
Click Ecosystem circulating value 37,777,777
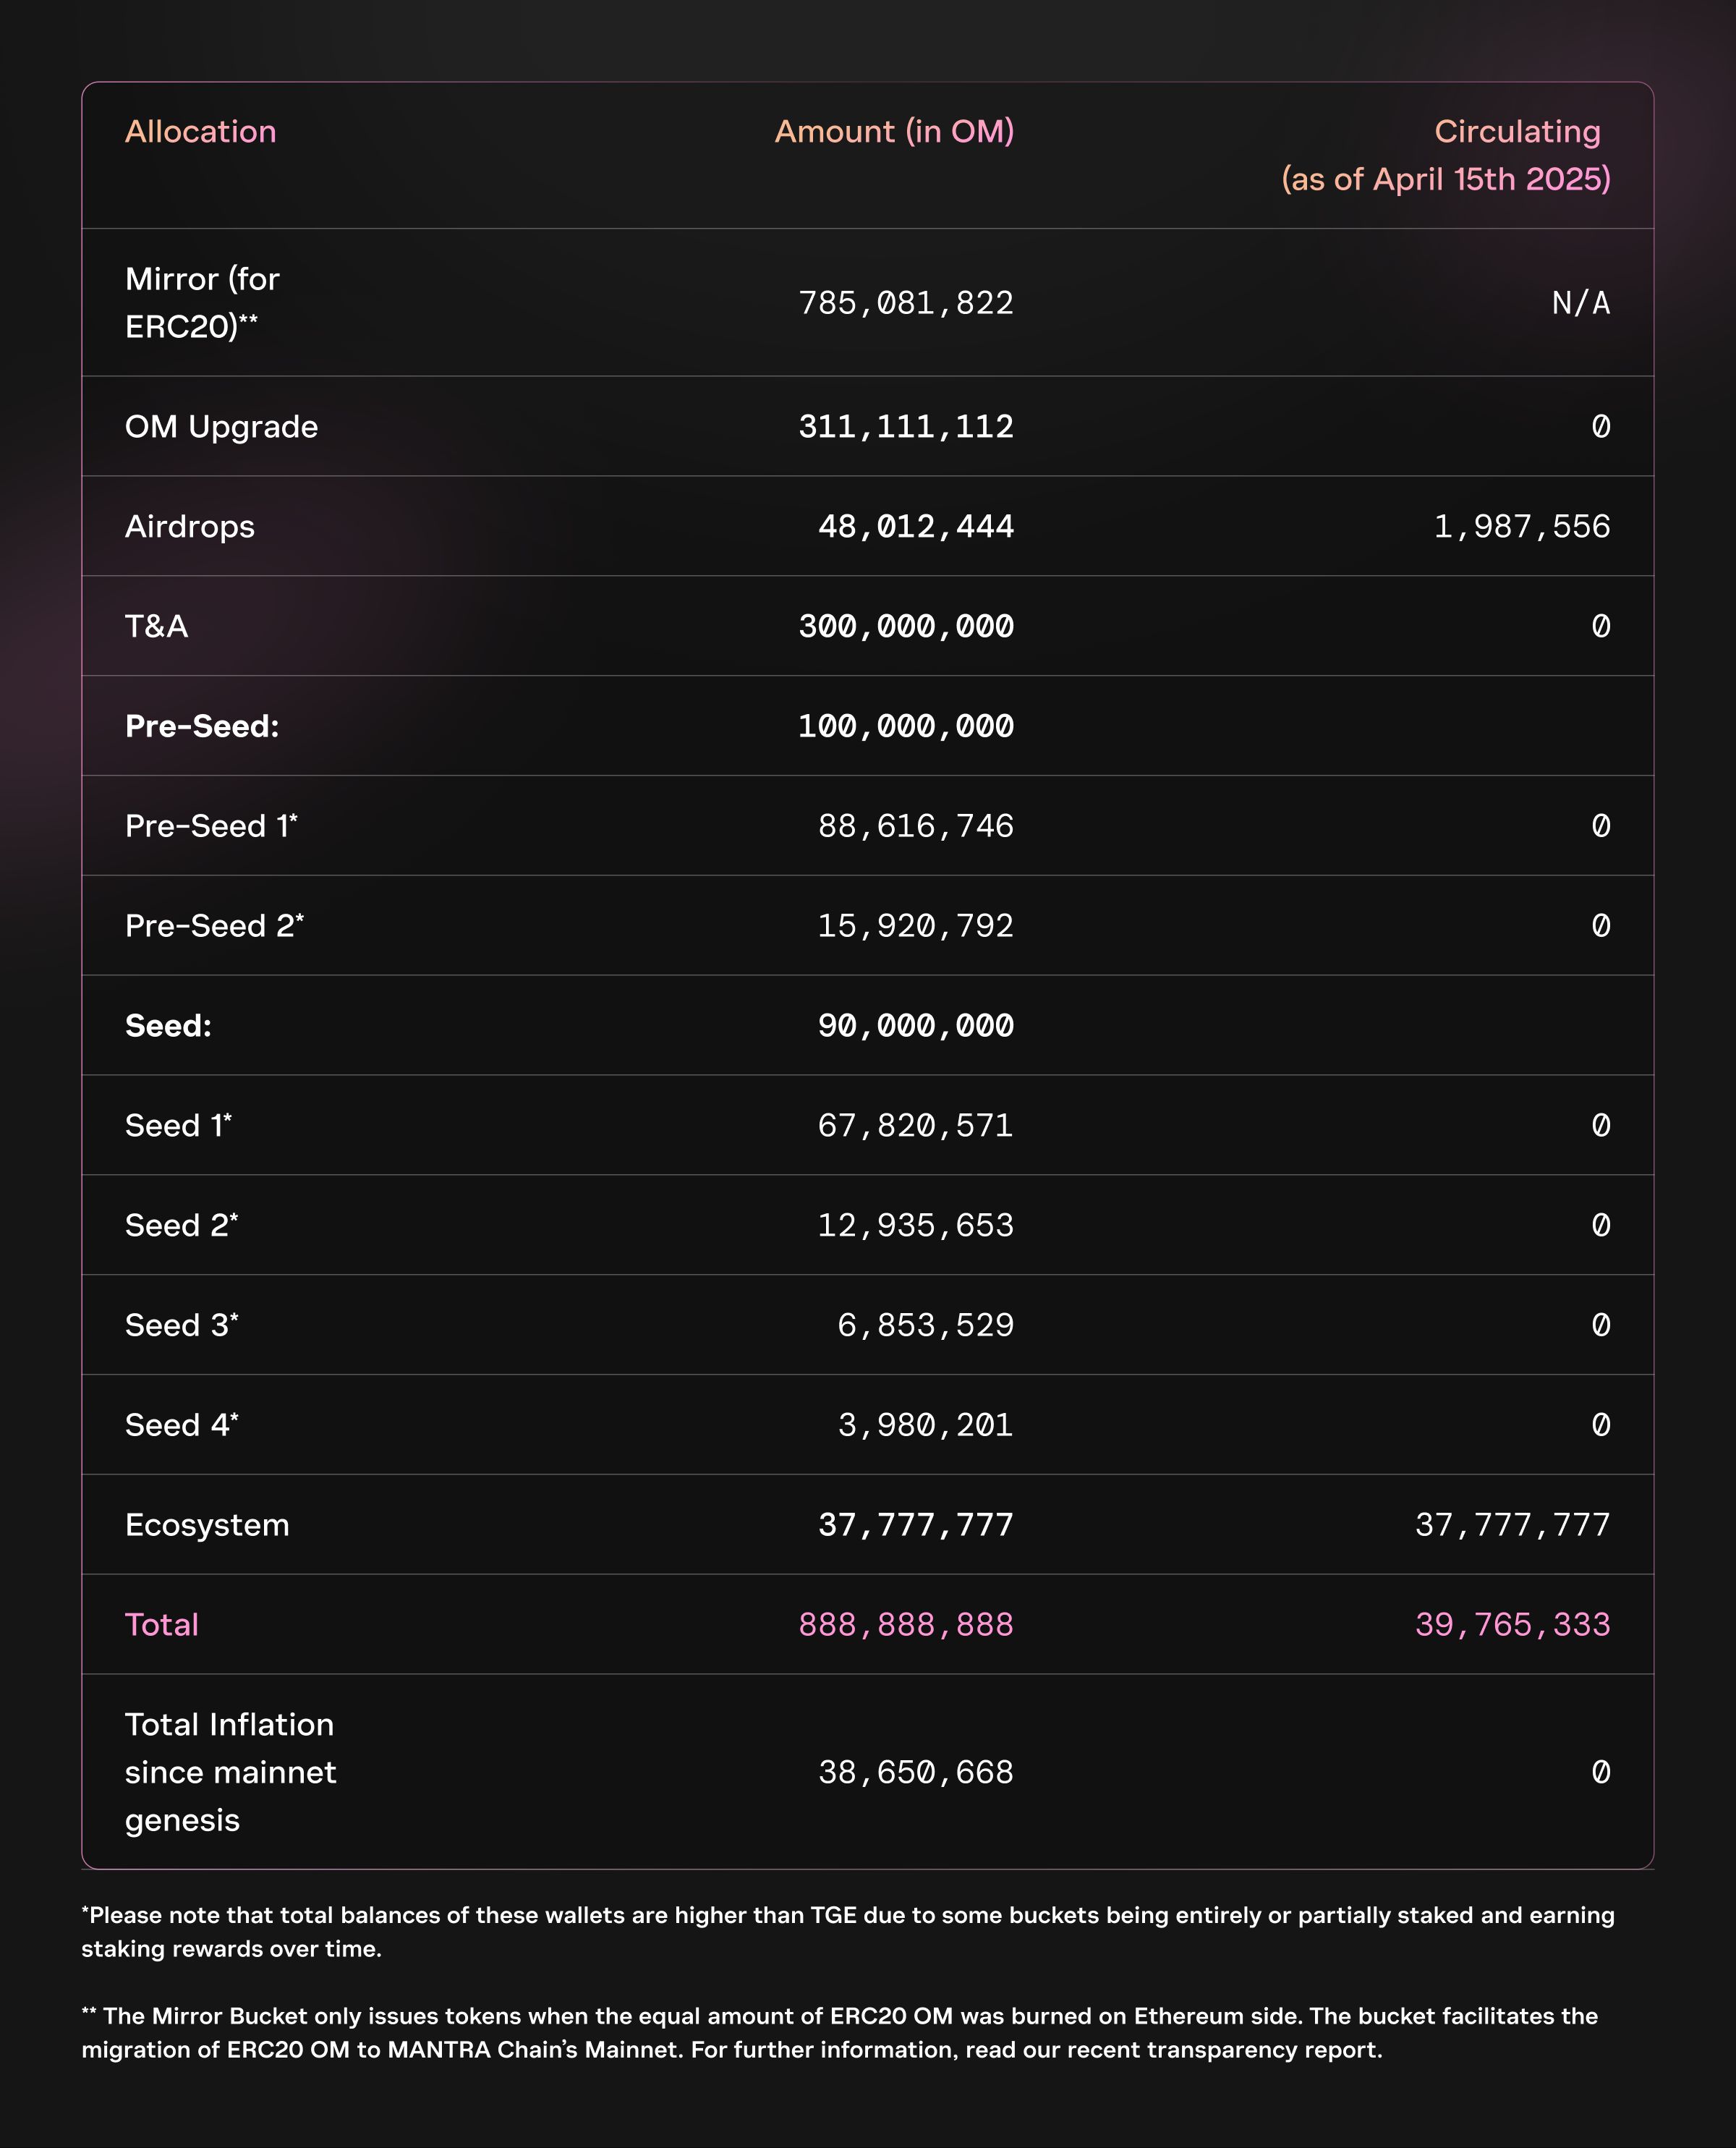point(1512,1526)
